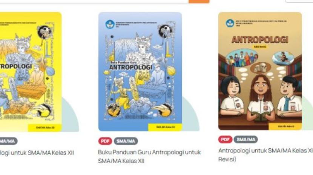The image size is (313, 175).
Task: Click the skull thought bubble on the tan cover
Action: pyautogui.click(x=260, y=68)
